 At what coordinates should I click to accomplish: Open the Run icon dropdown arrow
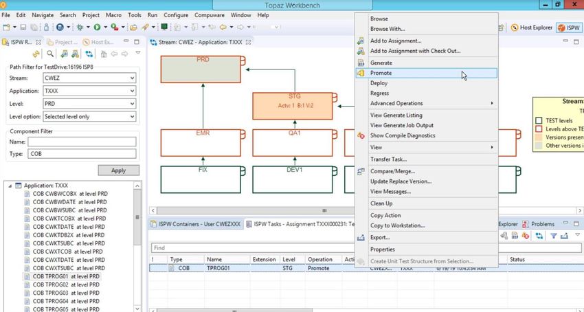105,27
